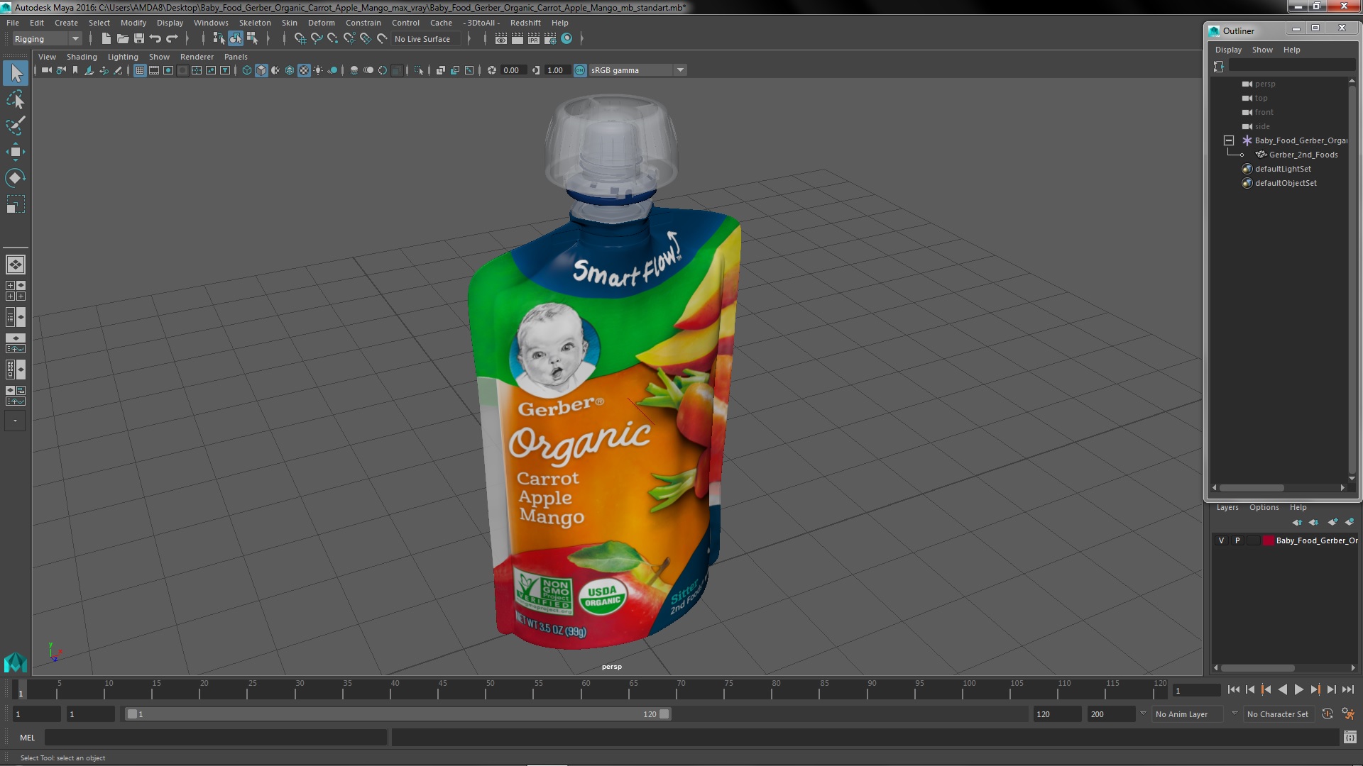Screen dimensions: 1363x766
Task: Enable wireframe display cube icon
Action: click(x=247, y=70)
